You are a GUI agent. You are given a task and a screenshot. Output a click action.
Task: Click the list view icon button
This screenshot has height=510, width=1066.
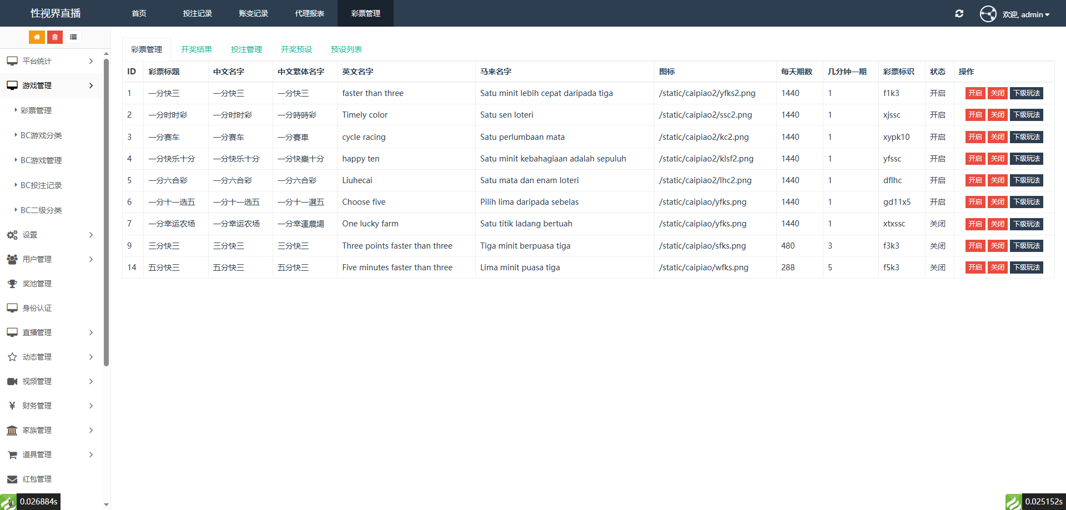[73, 37]
